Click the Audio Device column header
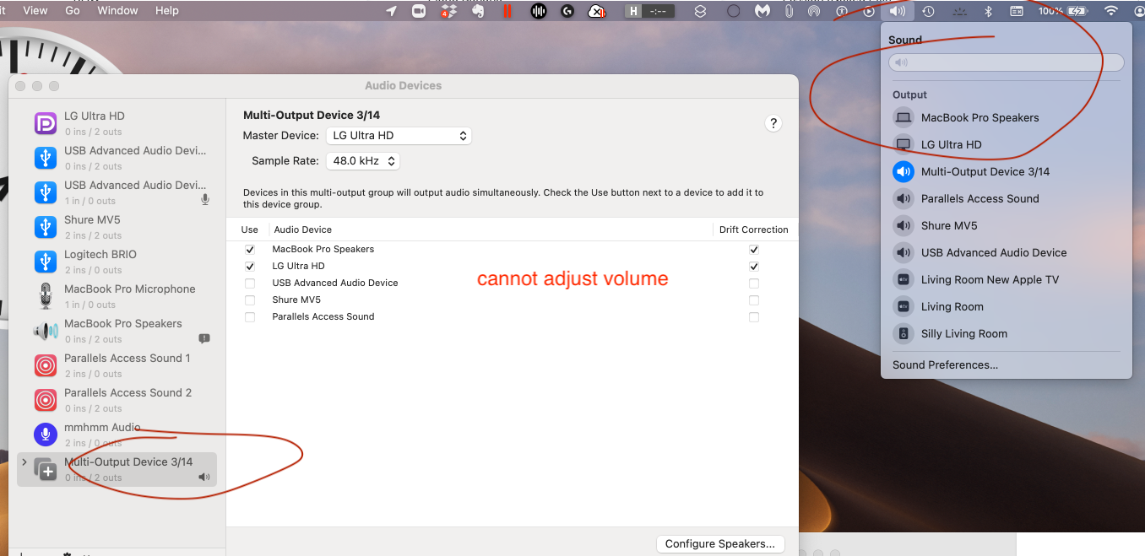 303,229
